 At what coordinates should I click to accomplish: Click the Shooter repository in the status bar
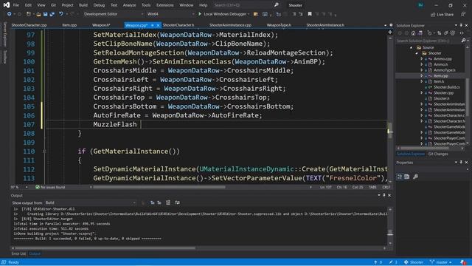[x=414, y=262]
